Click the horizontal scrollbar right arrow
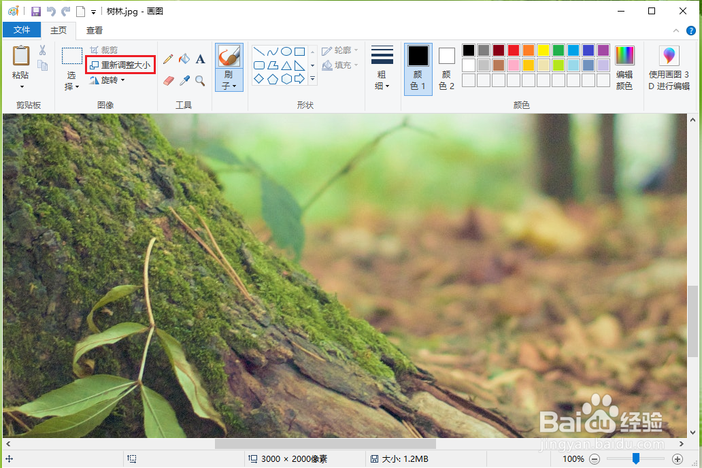 tap(682, 444)
